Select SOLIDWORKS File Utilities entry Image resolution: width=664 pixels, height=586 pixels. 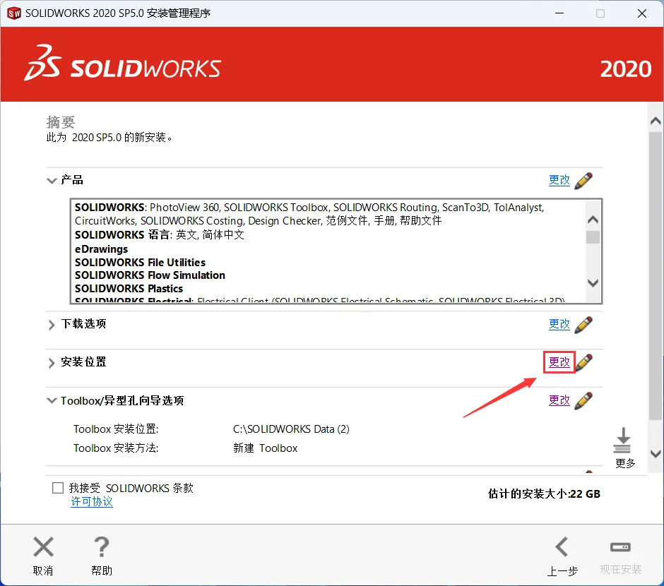pos(140,263)
